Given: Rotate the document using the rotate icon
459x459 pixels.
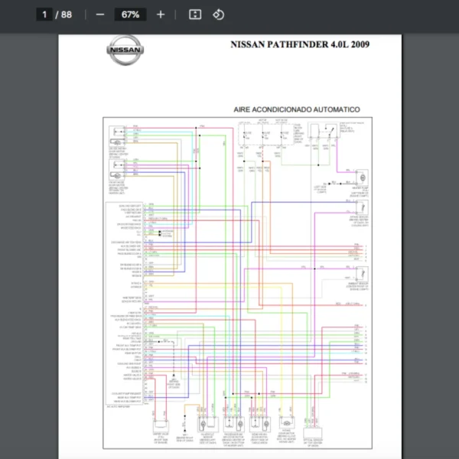Looking at the screenshot, I should tap(218, 15).
